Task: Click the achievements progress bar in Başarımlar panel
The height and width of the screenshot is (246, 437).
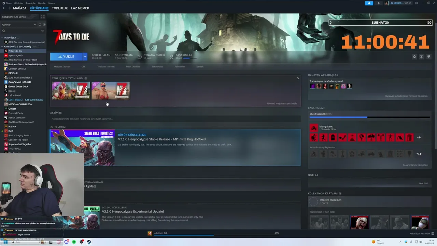Action: [369, 117]
